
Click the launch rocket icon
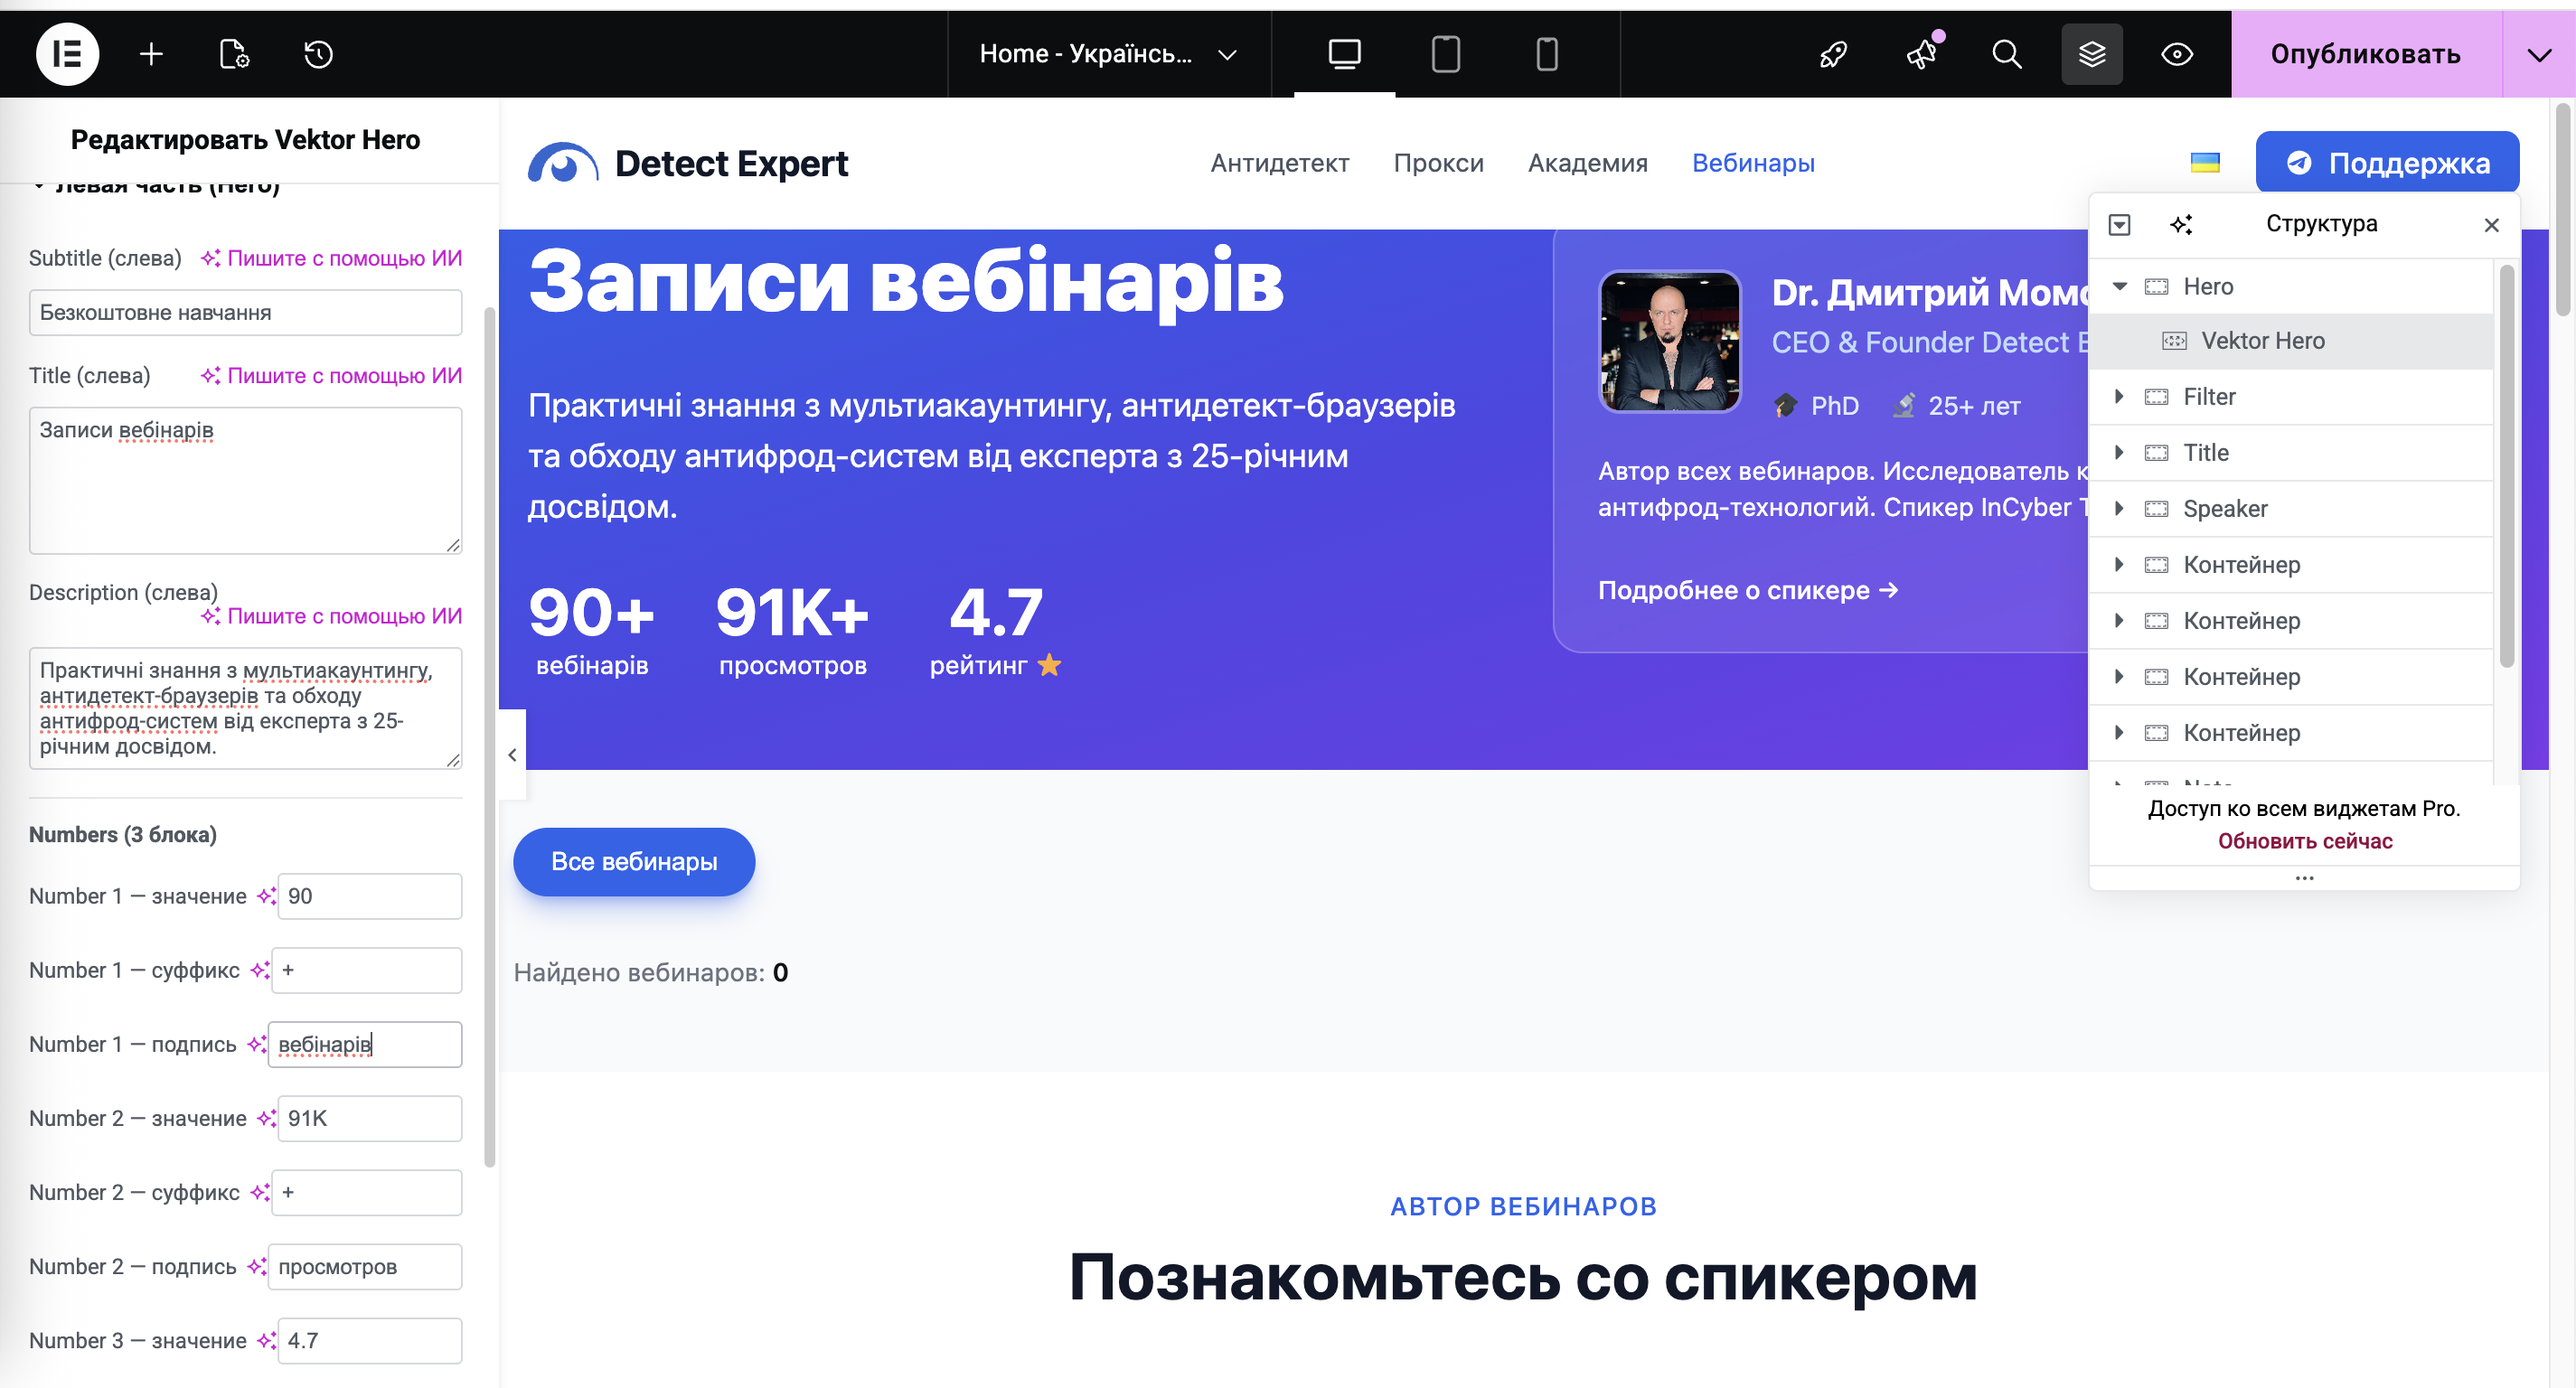coord(1832,55)
